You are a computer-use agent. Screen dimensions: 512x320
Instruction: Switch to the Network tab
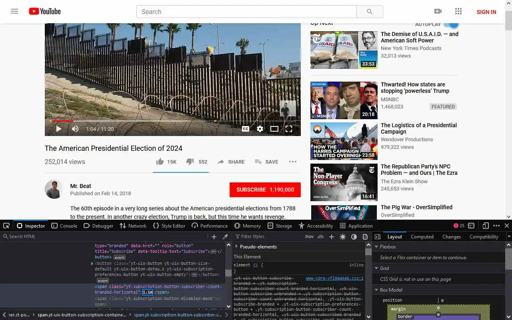pyautogui.click(x=133, y=226)
